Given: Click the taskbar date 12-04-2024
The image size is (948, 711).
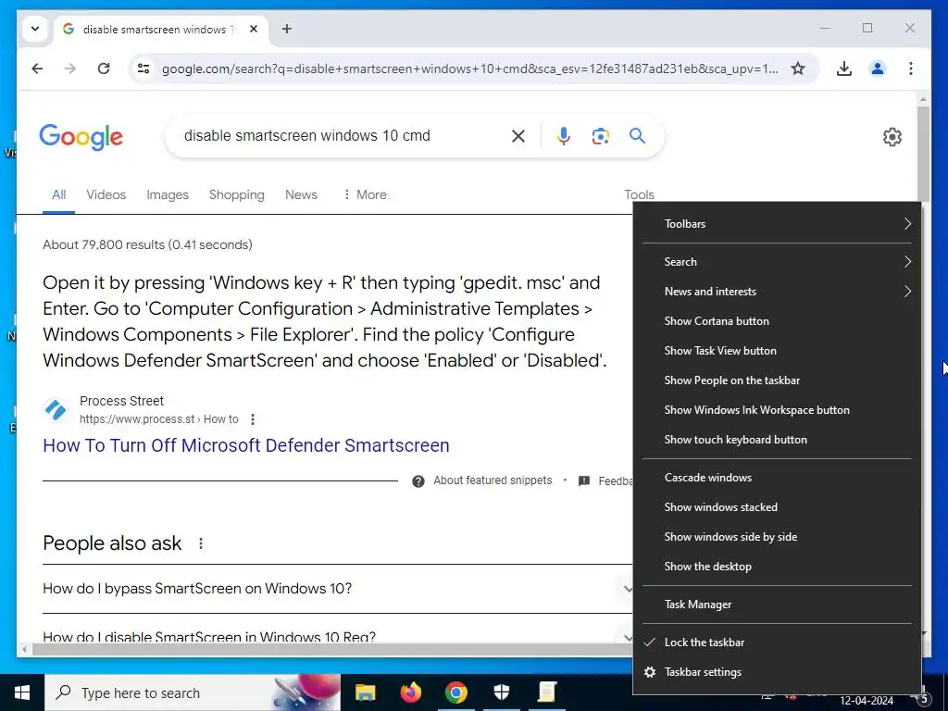Looking at the screenshot, I should [x=867, y=701].
